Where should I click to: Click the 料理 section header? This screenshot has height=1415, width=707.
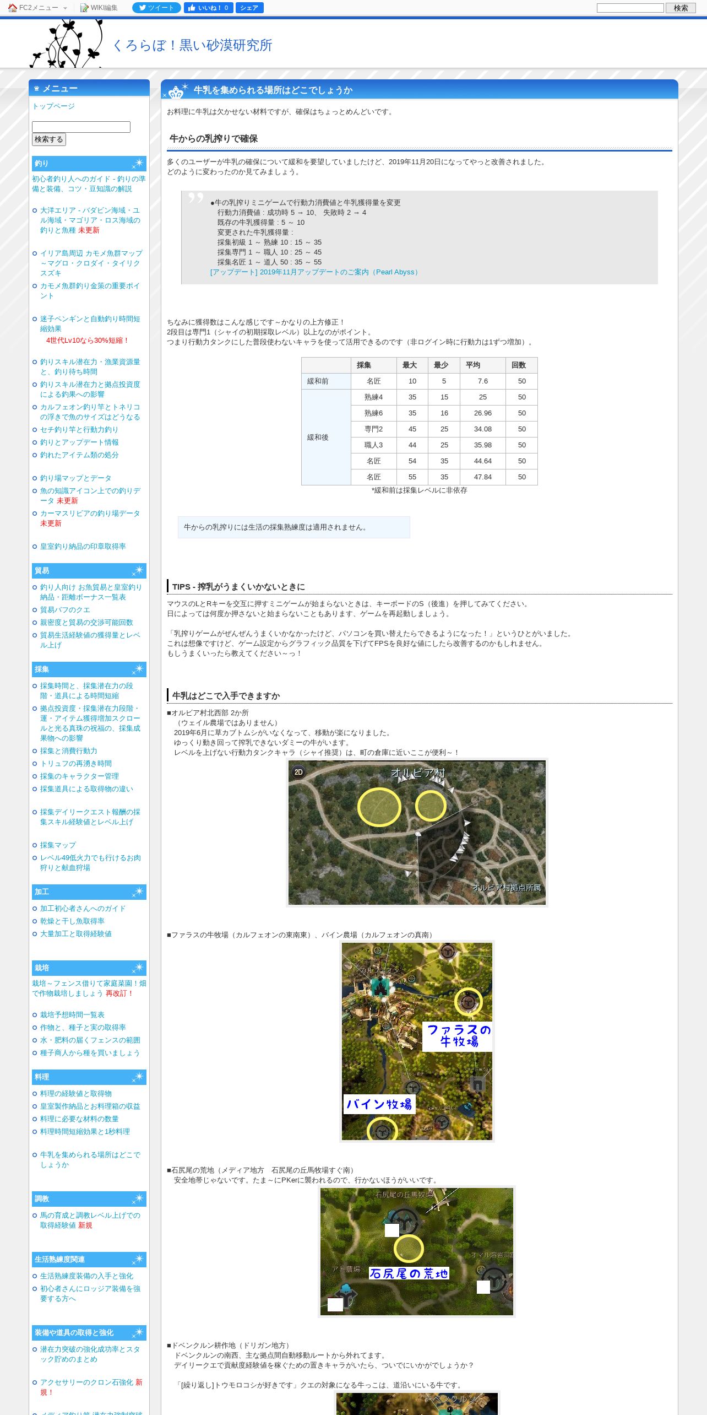[89, 1076]
